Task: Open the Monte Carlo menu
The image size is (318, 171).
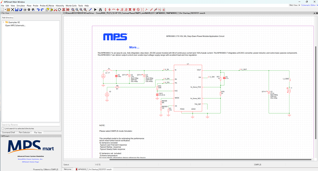Action: click(71, 6)
